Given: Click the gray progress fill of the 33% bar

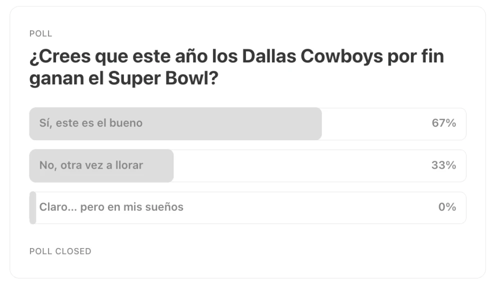Looking at the screenshot, I should click(x=157, y=165).
